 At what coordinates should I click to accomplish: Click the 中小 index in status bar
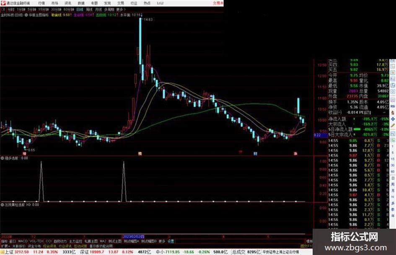160,252
